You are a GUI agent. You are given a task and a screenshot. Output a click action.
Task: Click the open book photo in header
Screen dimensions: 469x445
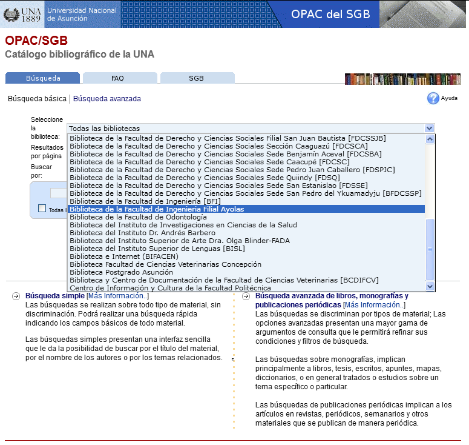pos(422,14)
